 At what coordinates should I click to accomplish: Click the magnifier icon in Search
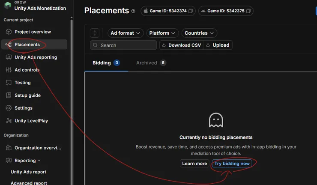pos(95,45)
